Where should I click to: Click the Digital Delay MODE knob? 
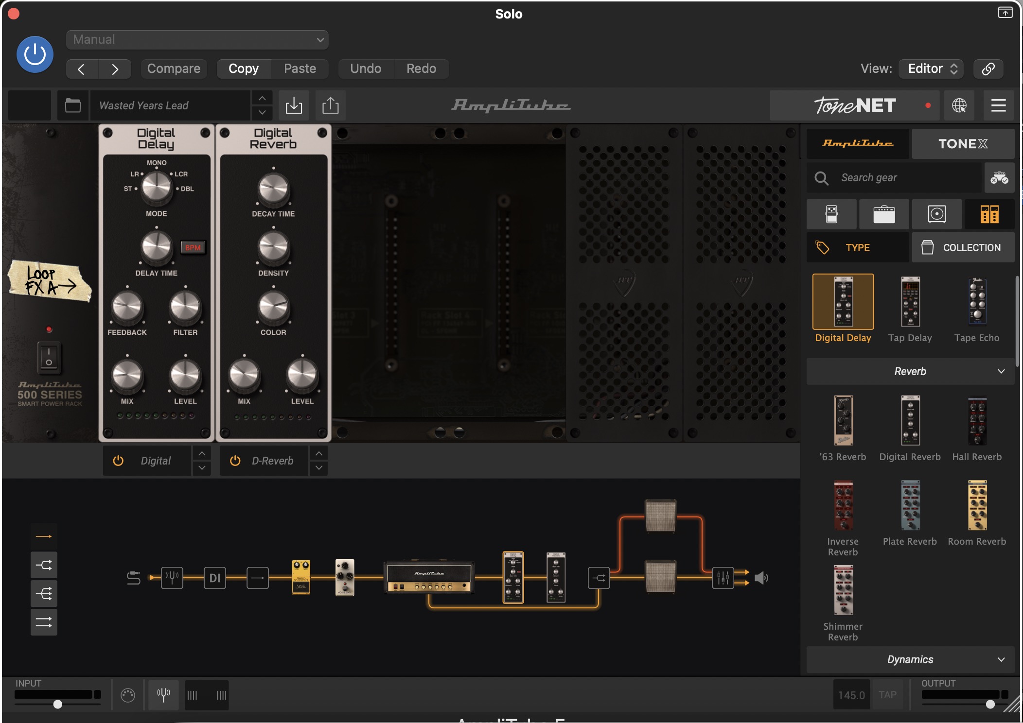(156, 188)
